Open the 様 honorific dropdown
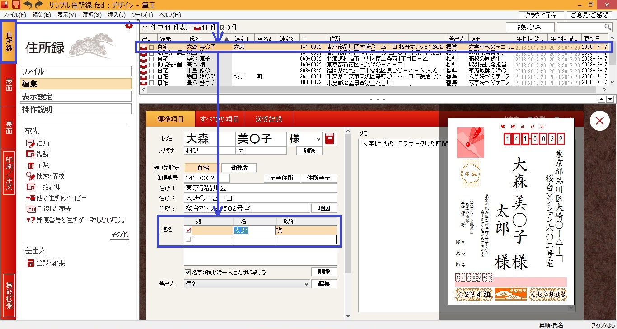The height and width of the screenshot is (329, 617). coord(319,139)
